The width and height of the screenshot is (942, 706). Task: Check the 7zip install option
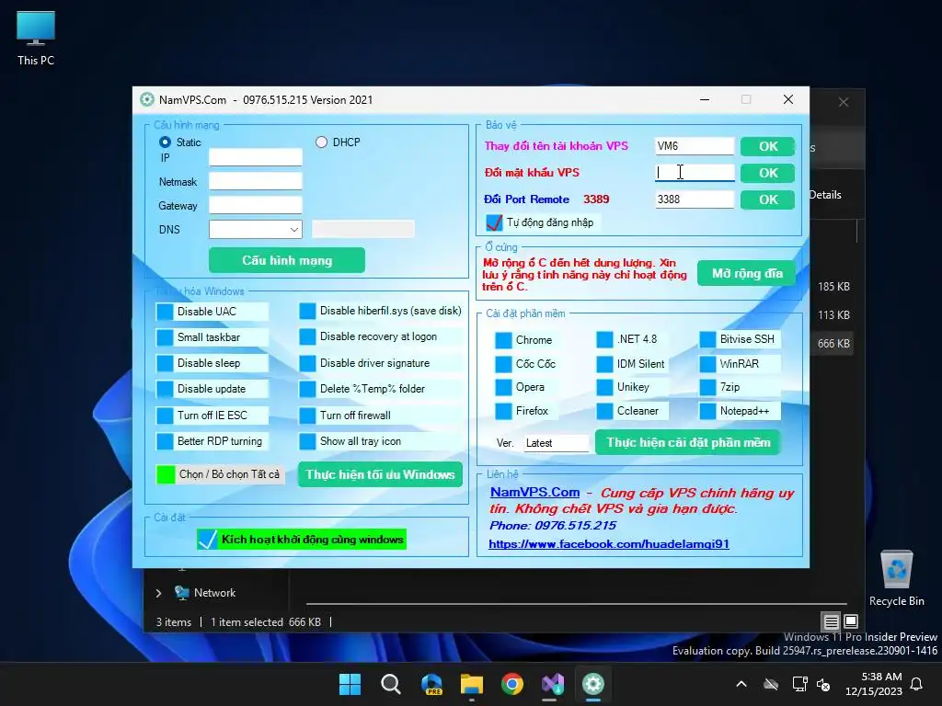(707, 387)
